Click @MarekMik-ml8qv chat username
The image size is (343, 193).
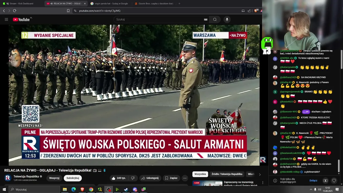pyautogui.click(x=290, y=172)
